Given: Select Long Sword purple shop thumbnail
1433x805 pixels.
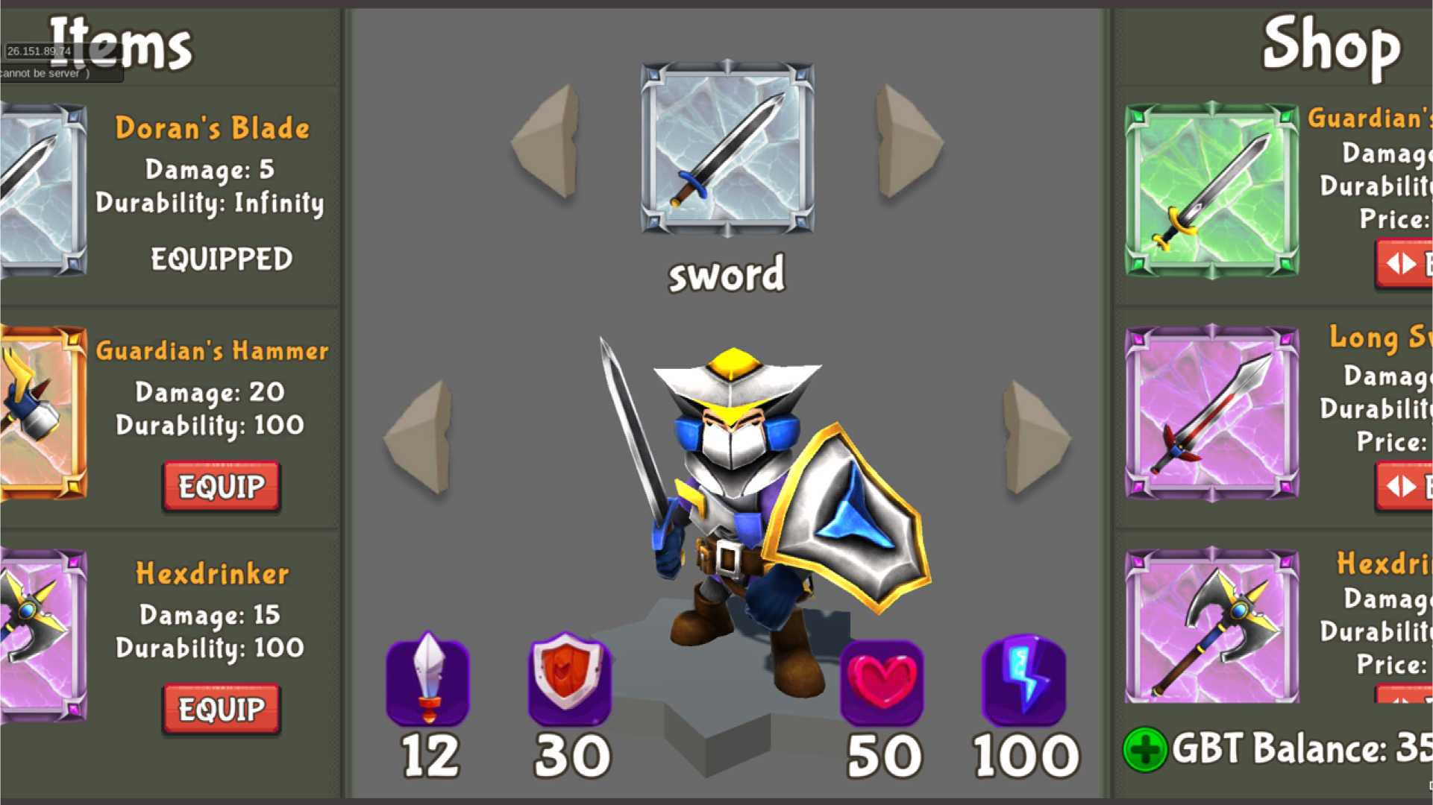Looking at the screenshot, I should 1212,412.
